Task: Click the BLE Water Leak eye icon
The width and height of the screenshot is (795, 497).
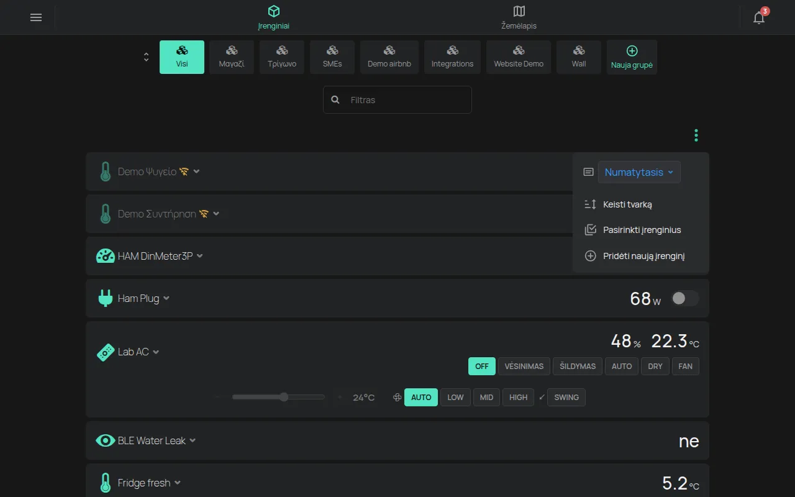Action: point(106,440)
